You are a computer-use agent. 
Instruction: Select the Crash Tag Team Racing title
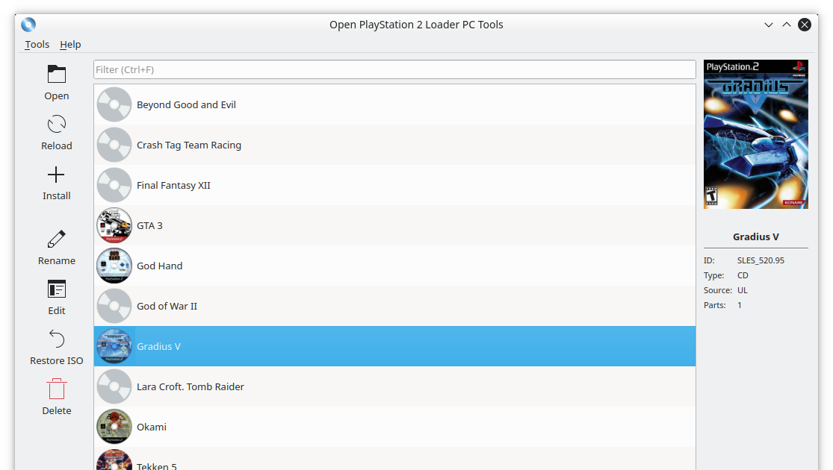point(189,145)
